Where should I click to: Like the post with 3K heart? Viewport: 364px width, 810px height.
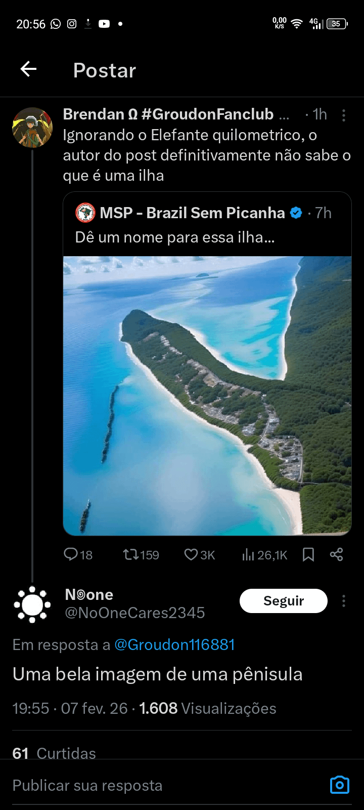pyautogui.click(x=200, y=555)
